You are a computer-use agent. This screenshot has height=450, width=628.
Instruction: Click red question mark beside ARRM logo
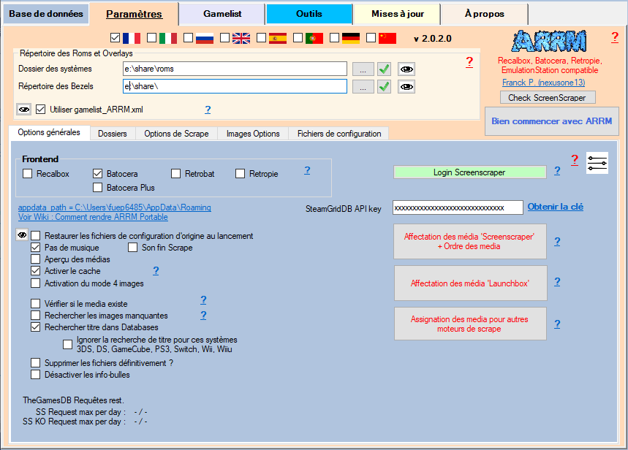[615, 37]
